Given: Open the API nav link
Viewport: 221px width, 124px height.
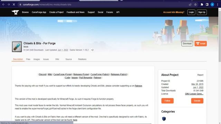Looking at the screenshot, I should click(118, 12).
